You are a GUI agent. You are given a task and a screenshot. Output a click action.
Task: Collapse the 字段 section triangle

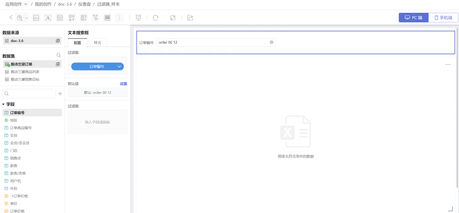[4, 104]
